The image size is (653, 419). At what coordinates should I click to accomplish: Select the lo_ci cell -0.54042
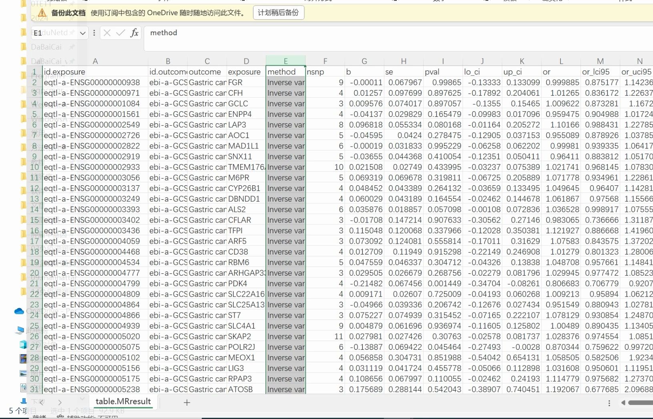tap(482, 358)
